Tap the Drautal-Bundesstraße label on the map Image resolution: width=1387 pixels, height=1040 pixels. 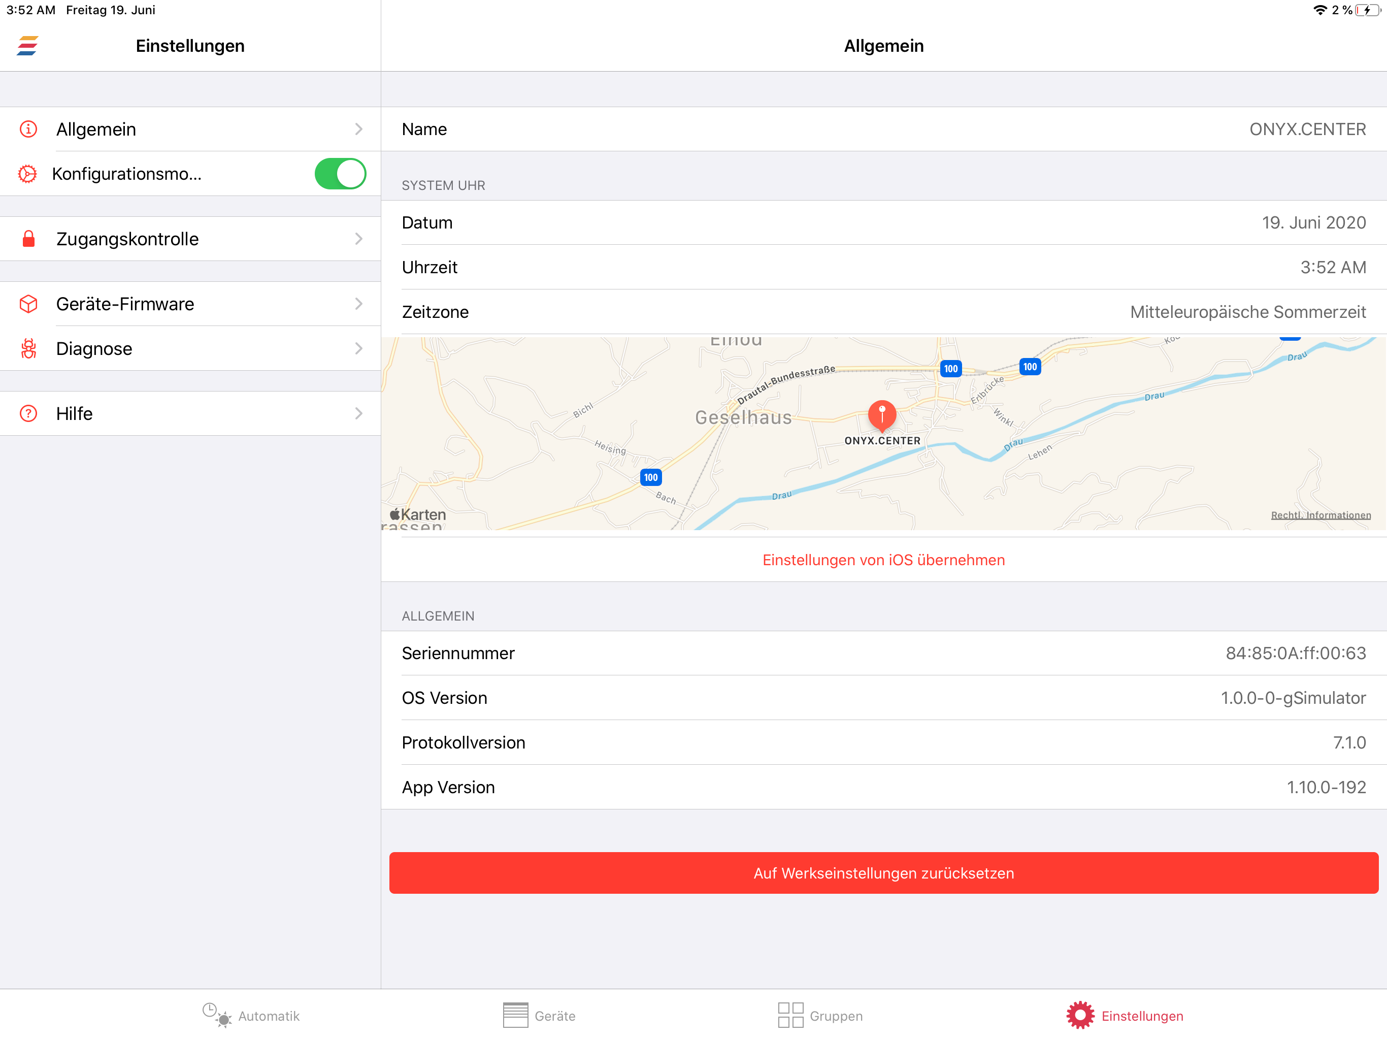(x=786, y=384)
